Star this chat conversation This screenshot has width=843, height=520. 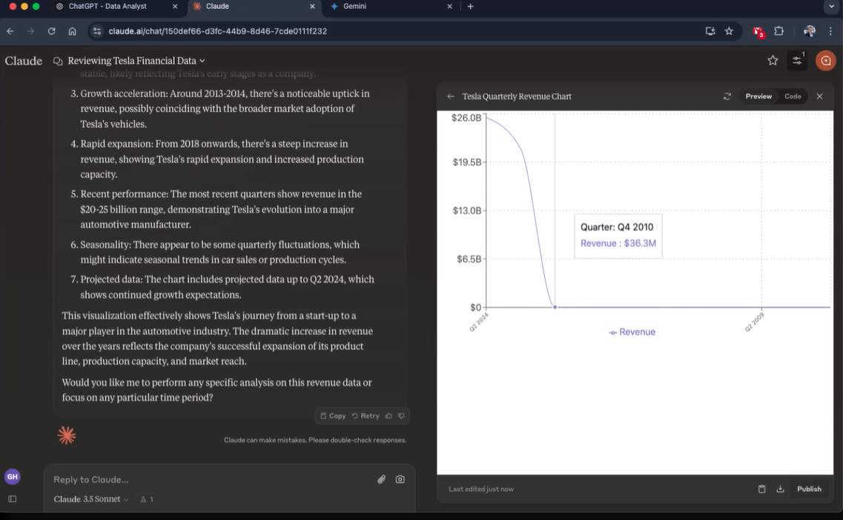pos(773,61)
